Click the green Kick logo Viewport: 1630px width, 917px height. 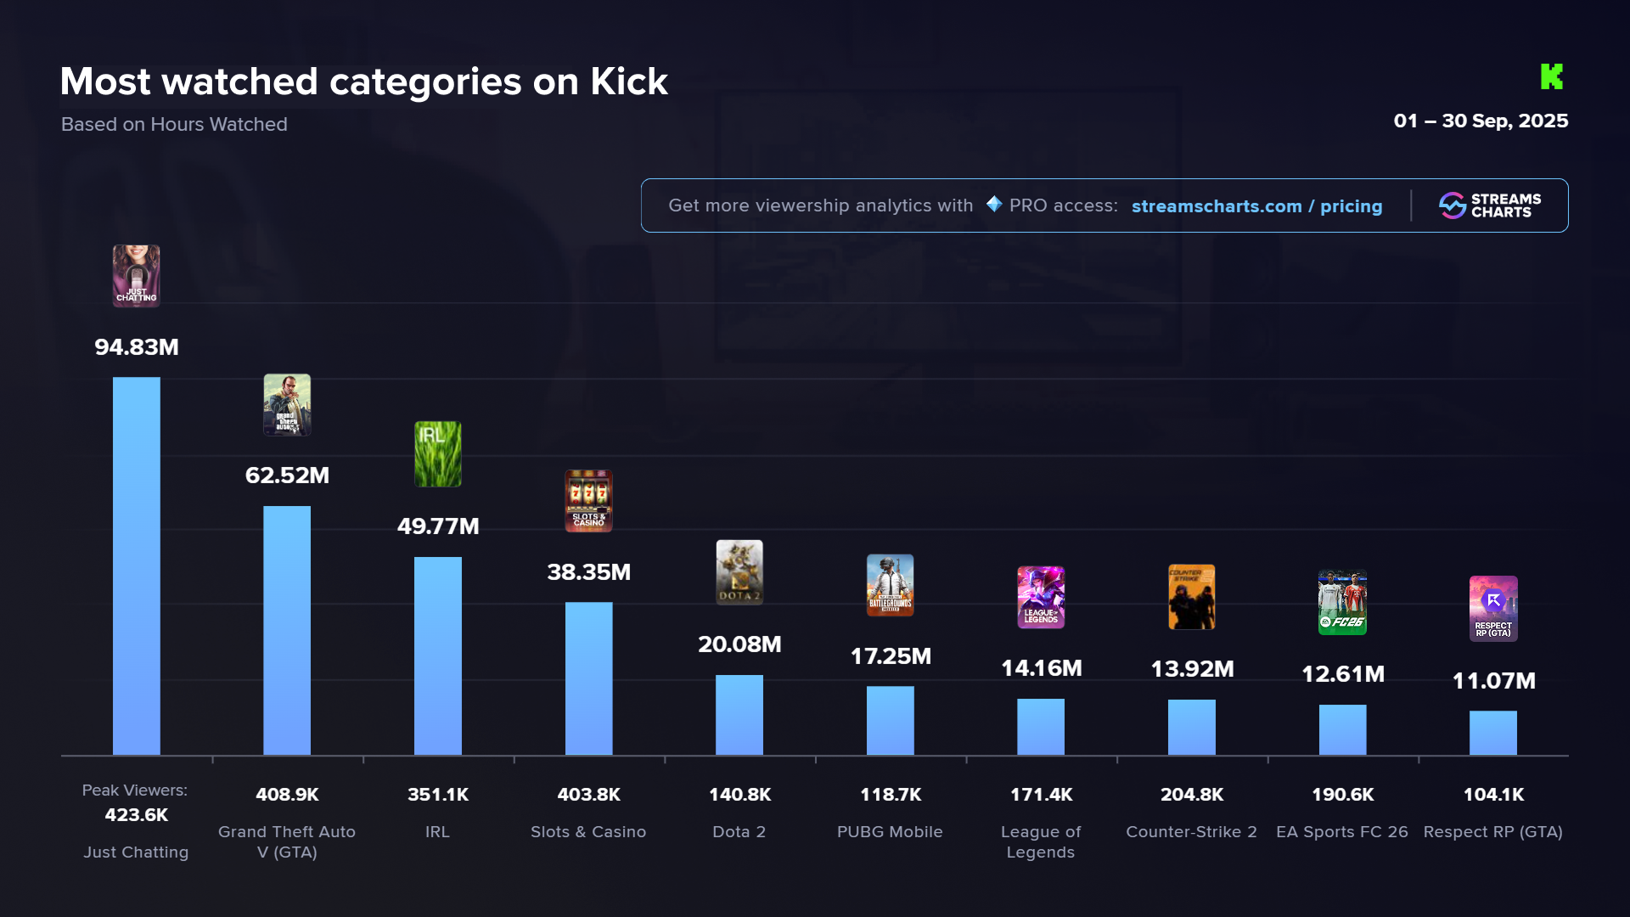click(x=1552, y=76)
